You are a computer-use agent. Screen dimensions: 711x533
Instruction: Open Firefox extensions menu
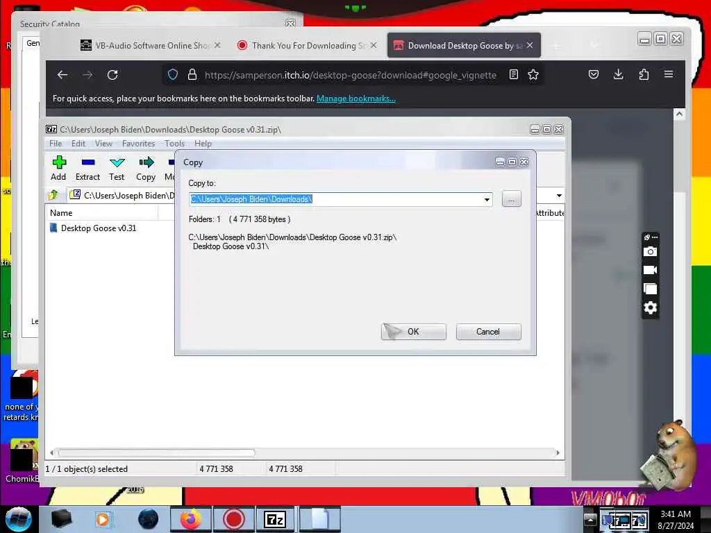click(644, 74)
